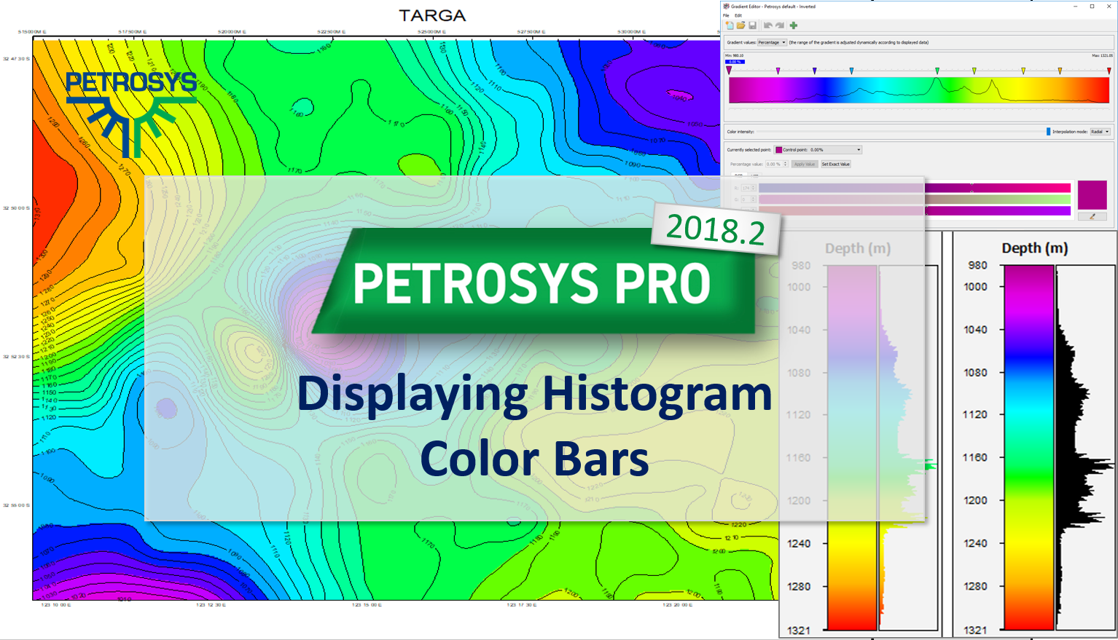The image size is (1118, 640).
Task: Click the '32 50 00 S' latitude label
Action: click(x=17, y=208)
